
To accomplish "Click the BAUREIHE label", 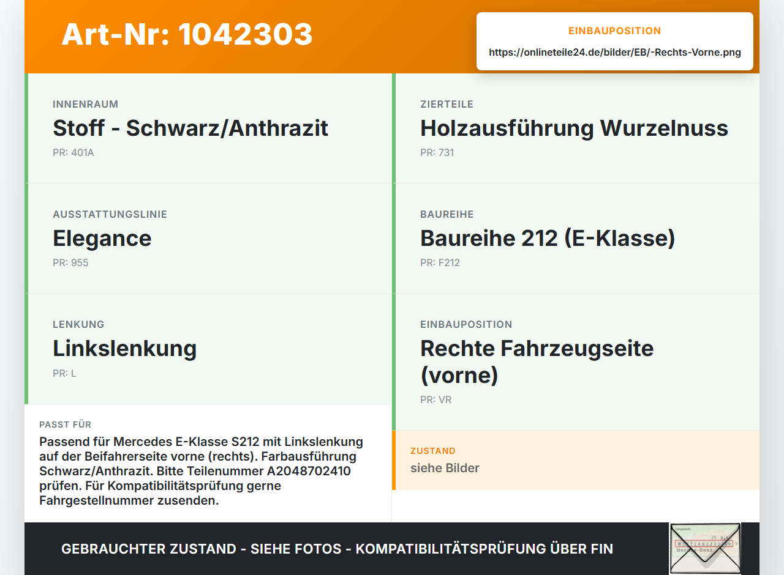I will [447, 215].
